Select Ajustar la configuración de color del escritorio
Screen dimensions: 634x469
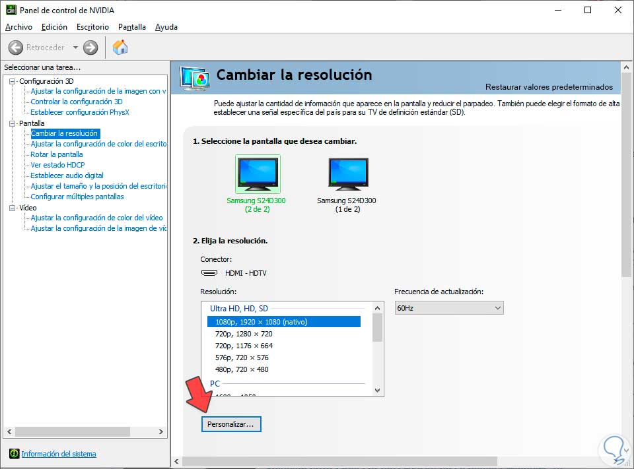coord(98,144)
